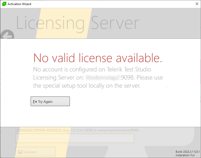The image size is (201, 158).
Task: Click the 'No account is configured' message
Action: [x=98, y=77]
